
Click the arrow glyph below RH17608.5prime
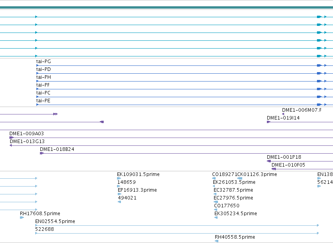tap(22, 218)
